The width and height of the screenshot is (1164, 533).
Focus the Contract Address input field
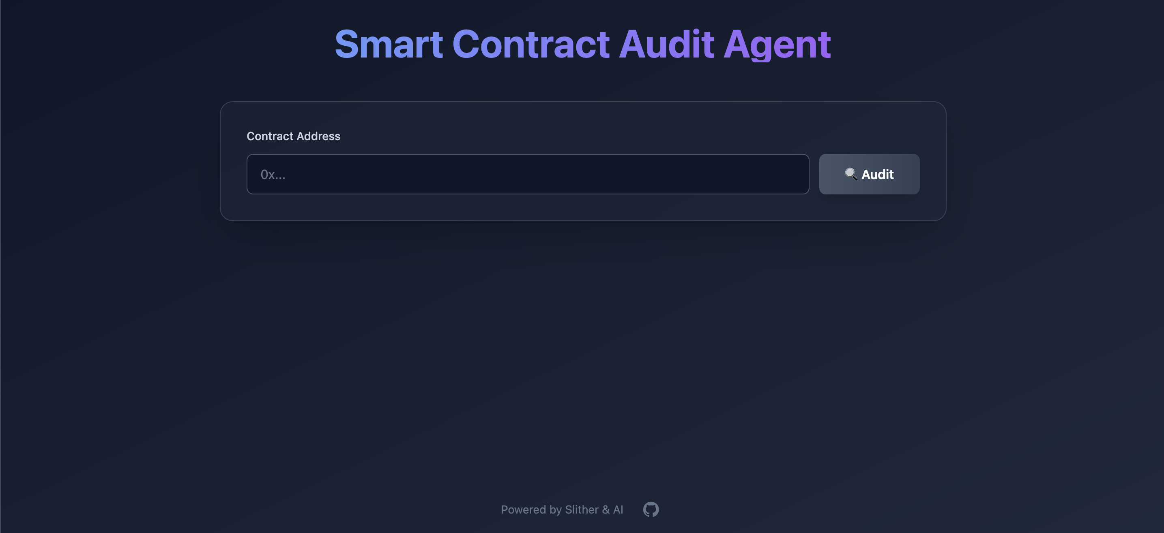(x=527, y=174)
